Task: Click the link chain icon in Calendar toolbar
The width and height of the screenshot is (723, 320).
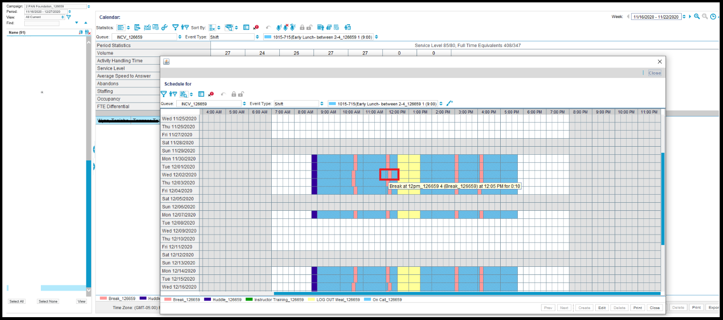Action: 164,28
